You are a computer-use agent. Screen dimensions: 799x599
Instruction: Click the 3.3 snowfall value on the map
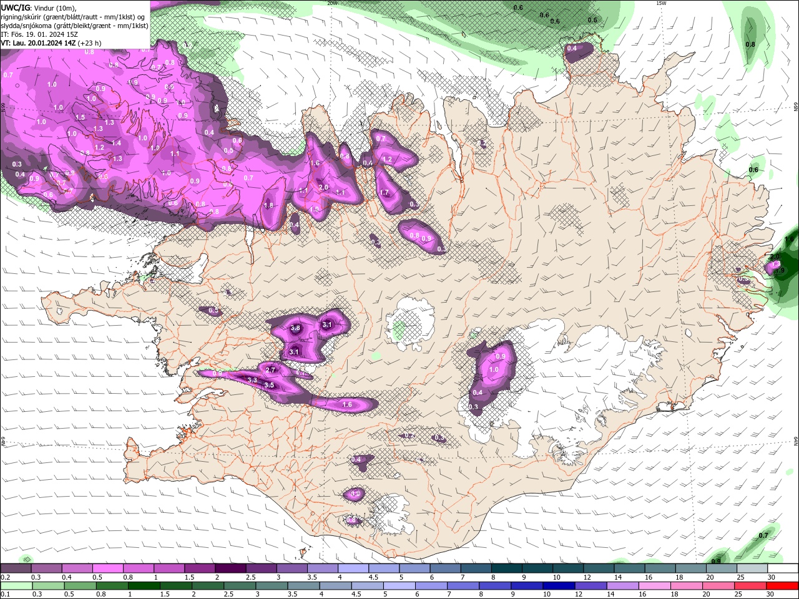[x=252, y=380]
